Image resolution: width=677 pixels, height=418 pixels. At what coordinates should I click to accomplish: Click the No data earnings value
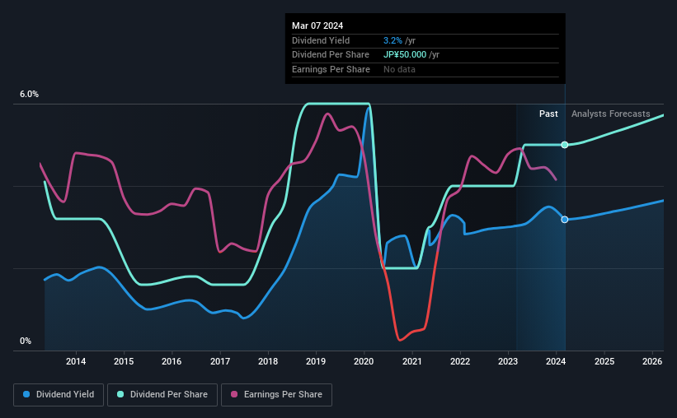pyautogui.click(x=399, y=69)
